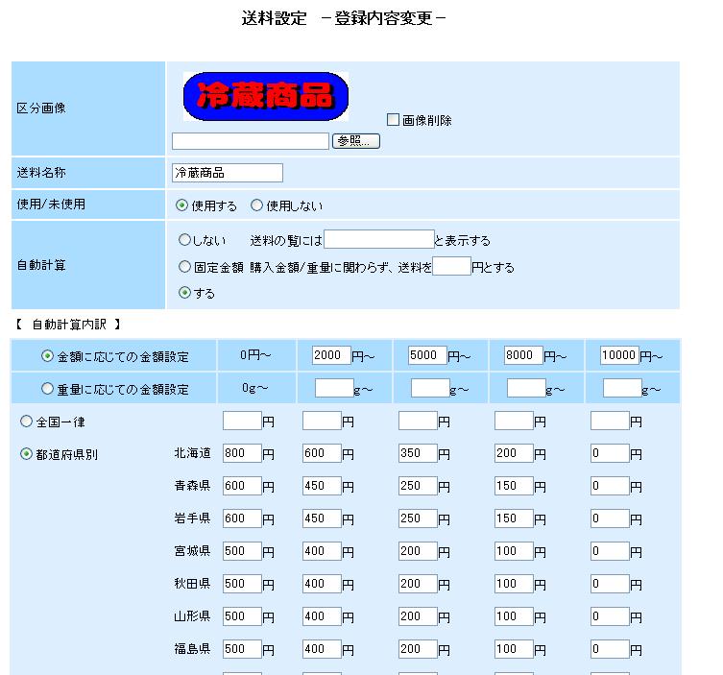The width and height of the screenshot is (723, 675).
Task: Click the fixed shipping amount 円 field
Action: 451,267
